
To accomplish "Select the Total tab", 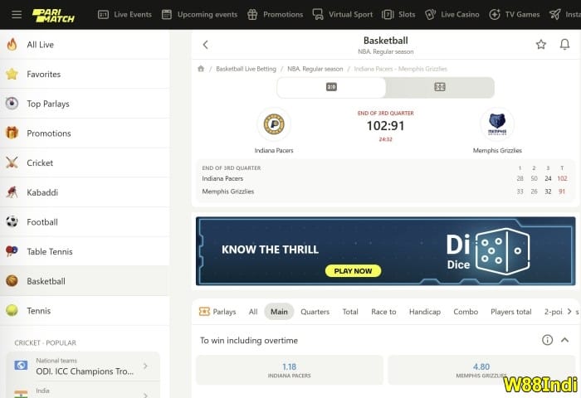I will (x=350, y=312).
